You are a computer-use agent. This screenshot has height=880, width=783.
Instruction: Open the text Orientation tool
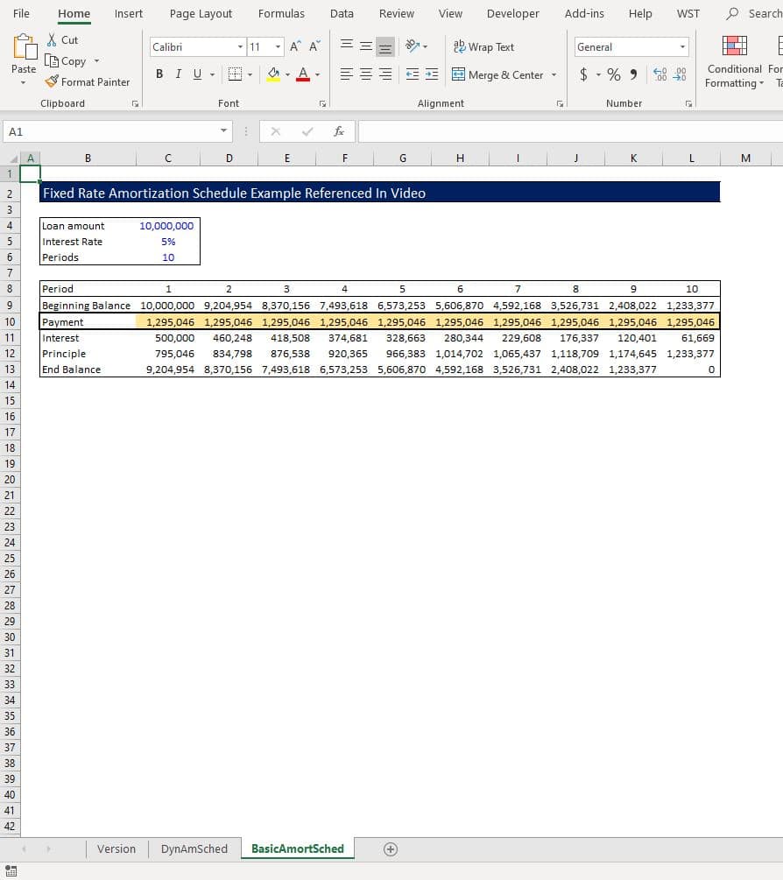[413, 46]
